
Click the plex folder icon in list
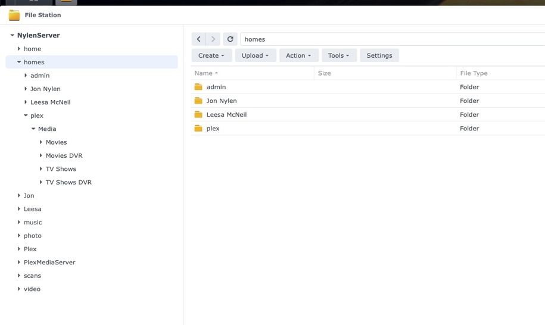point(198,129)
